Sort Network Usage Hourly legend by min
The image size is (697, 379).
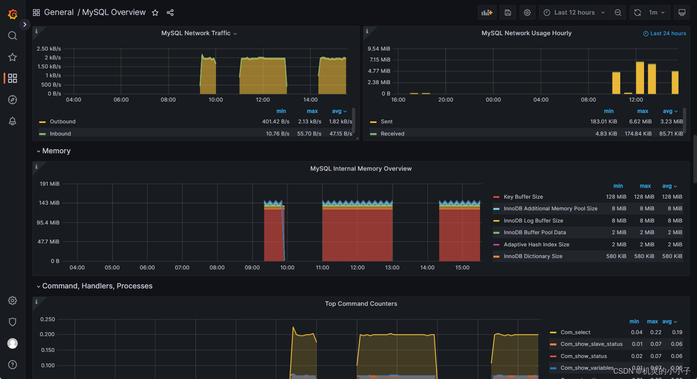pyautogui.click(x=609, y=111)
